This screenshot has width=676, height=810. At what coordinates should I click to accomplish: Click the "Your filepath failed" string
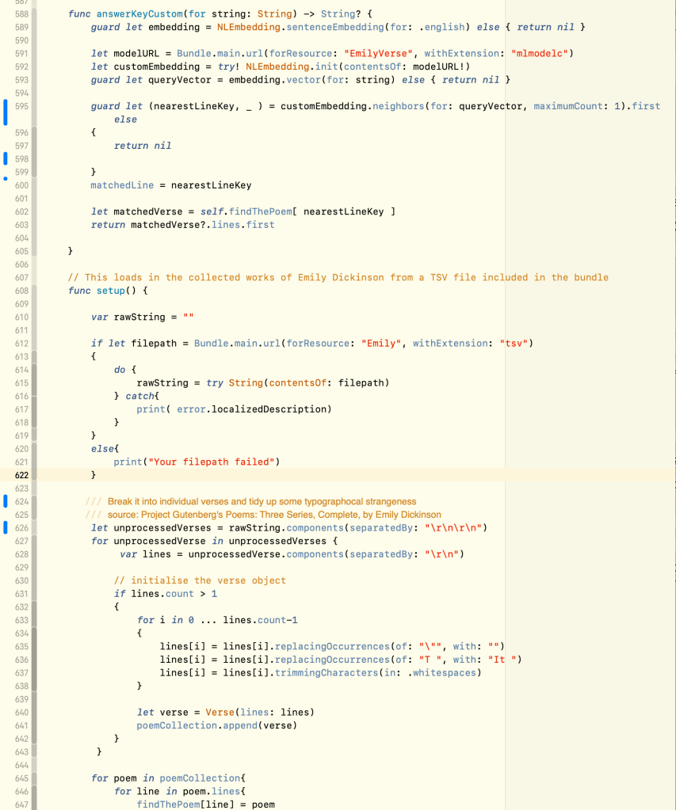coord(209,462)
